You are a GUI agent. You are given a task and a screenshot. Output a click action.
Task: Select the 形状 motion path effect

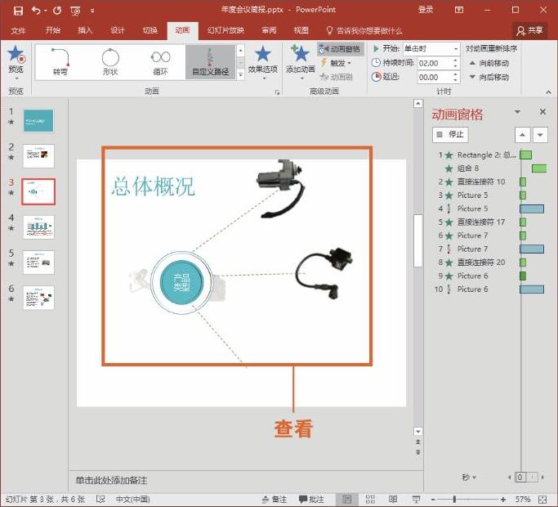click(110, 61)
